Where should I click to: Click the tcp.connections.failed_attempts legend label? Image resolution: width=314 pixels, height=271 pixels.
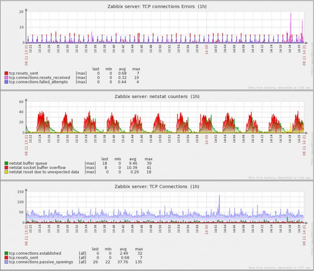(38, 82)
